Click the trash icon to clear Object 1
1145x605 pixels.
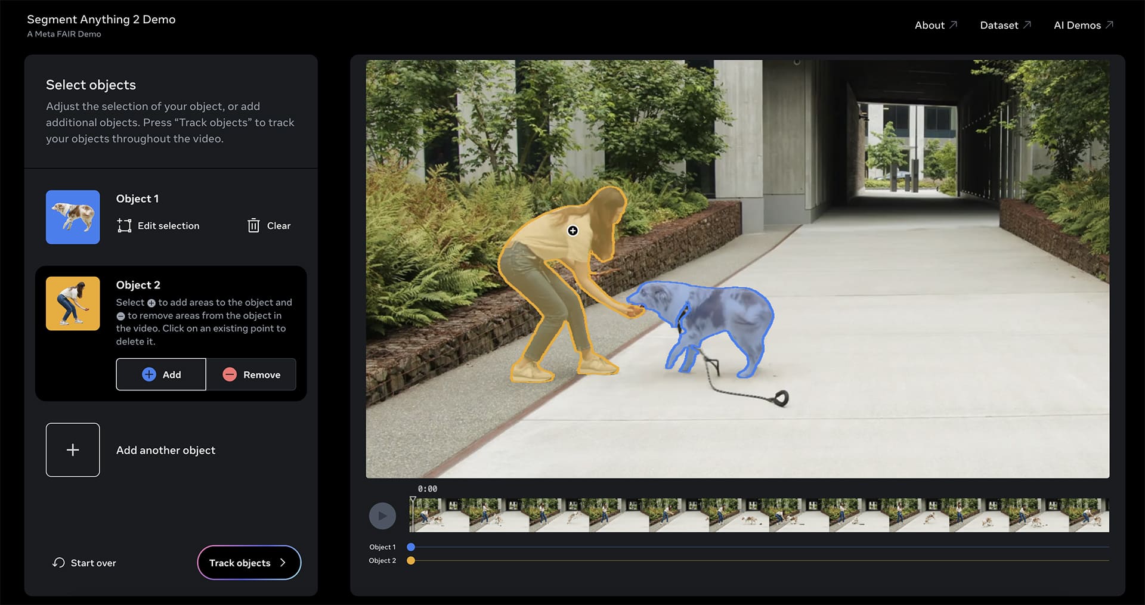pyautogui.click(x=253, y=226)
